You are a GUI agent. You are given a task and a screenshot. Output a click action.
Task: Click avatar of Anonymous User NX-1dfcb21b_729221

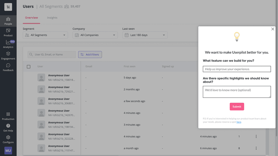41,89
